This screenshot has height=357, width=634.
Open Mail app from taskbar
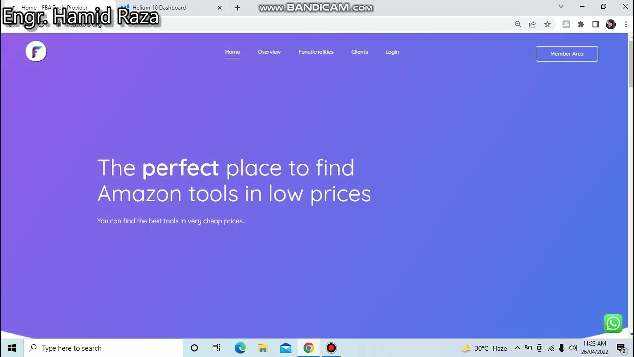(x=286, y=348)
